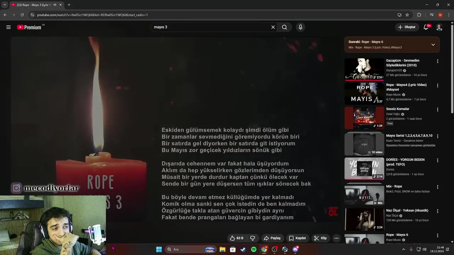Image resolution: width=454 pixels, height=255 pixels.
Task: Open more actions below the video
Action: [336, 238]
